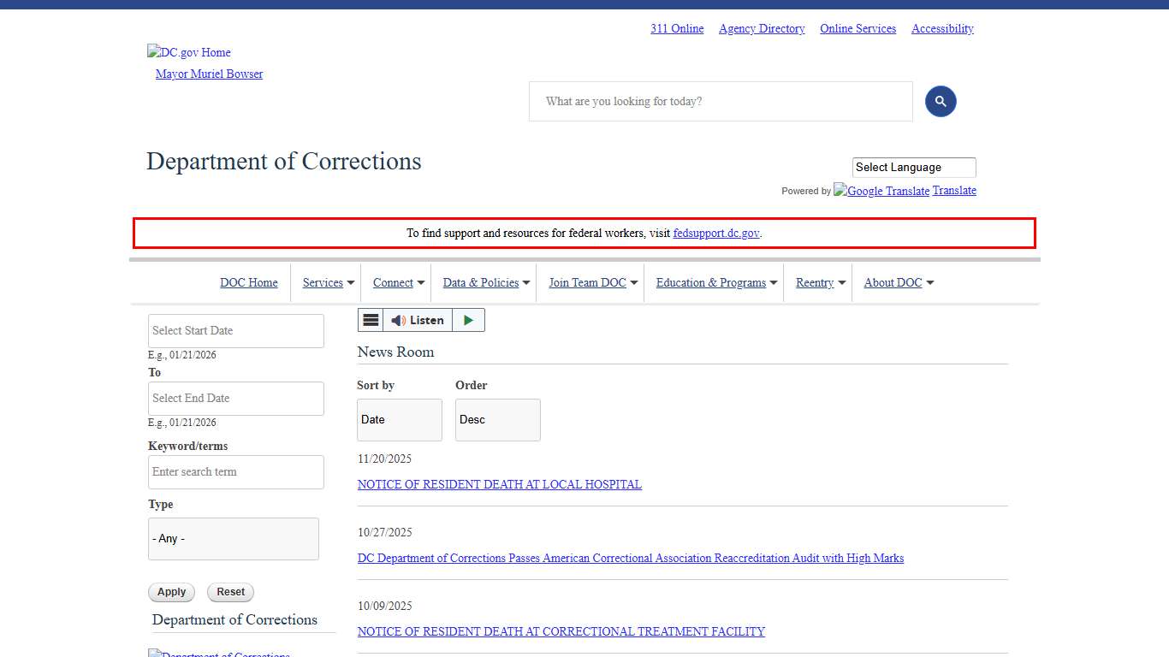The height and width of the screenshot is (657, 1169).
Task: Click the DC.gov Home logo
Action: click(x=189, y=52)
